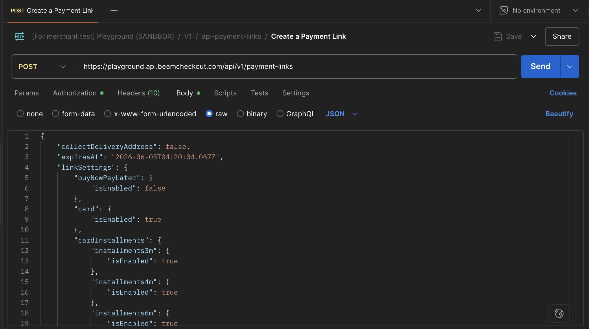The width and height of the screenshot is (589, 329).
Task: Open the Settings tab
Action: (x=296, y=93)
